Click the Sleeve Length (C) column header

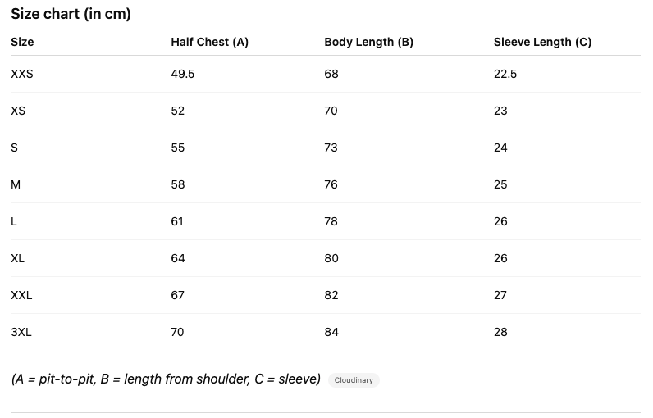click(542, 42)
